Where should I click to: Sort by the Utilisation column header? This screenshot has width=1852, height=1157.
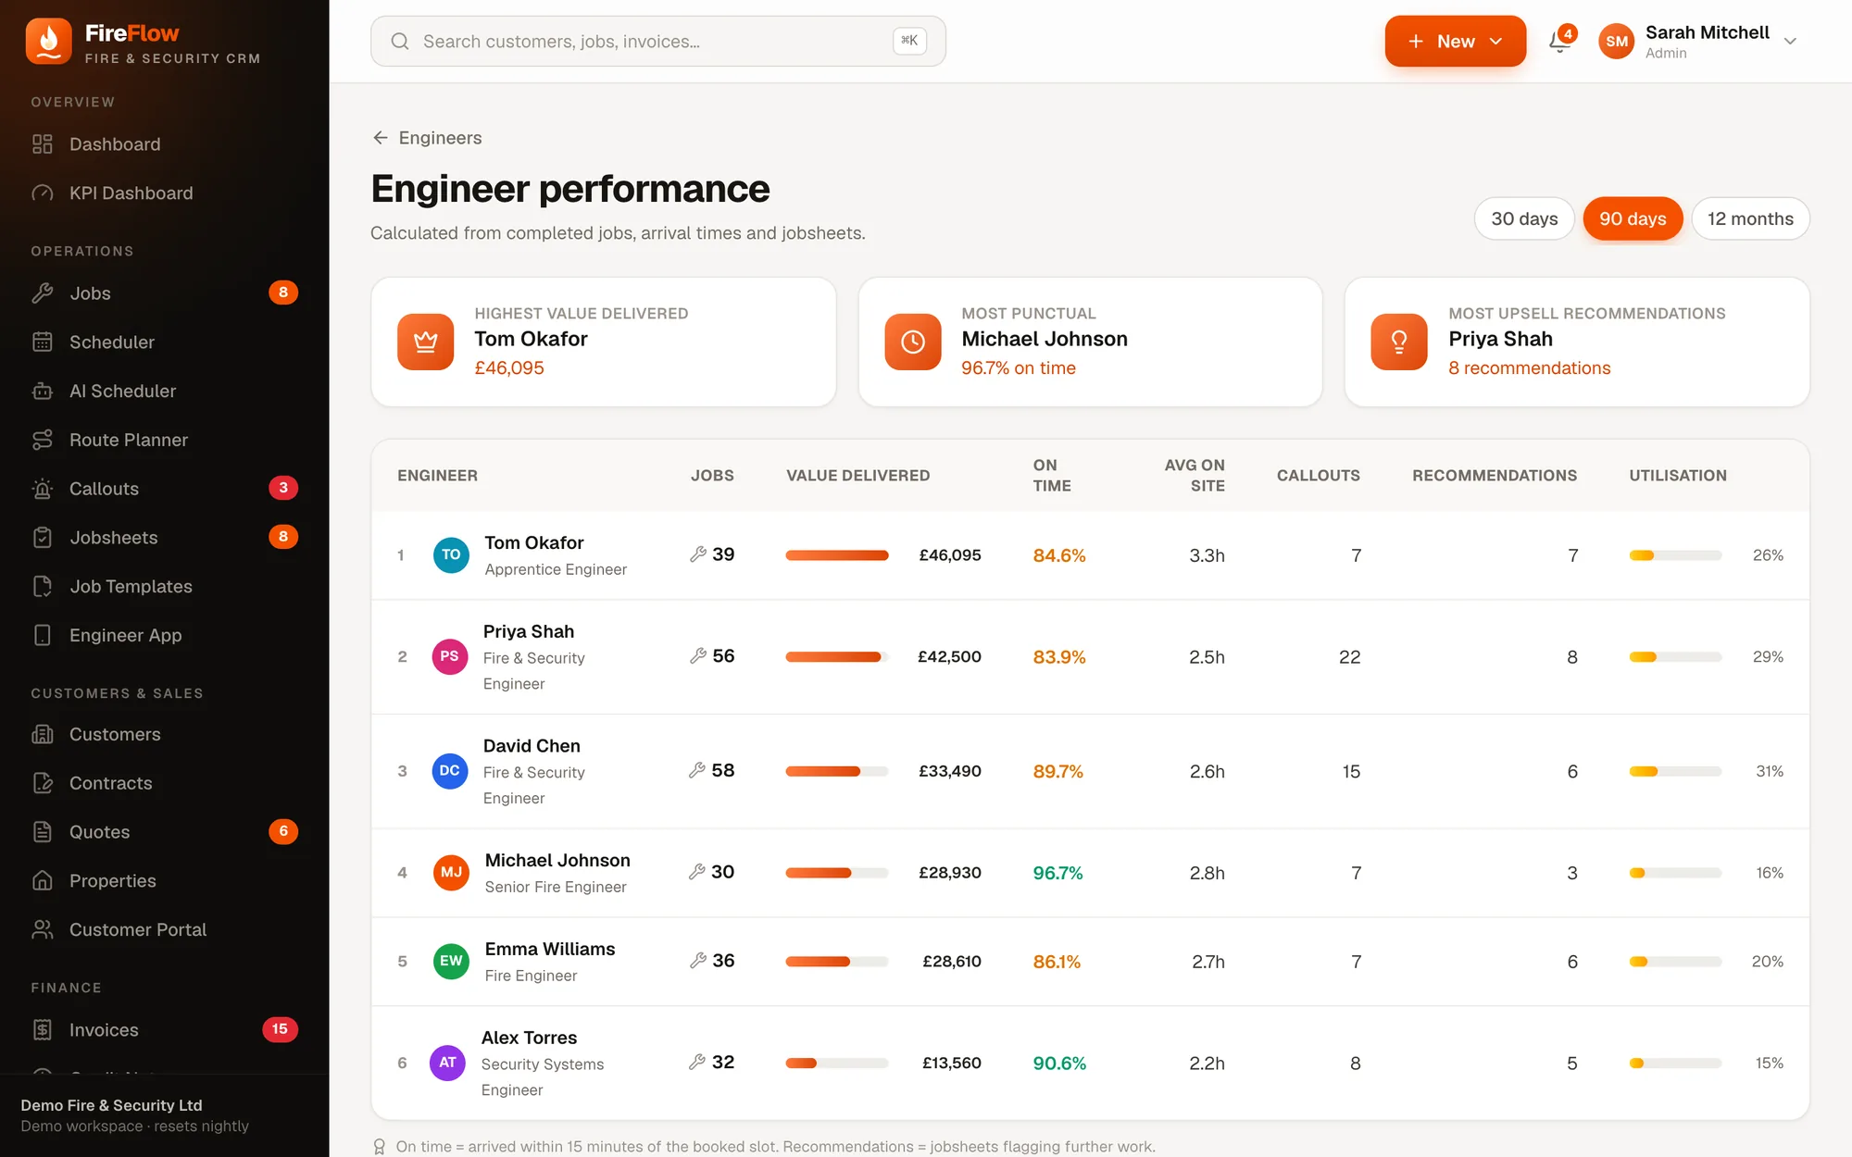(x=1678, y=476)
